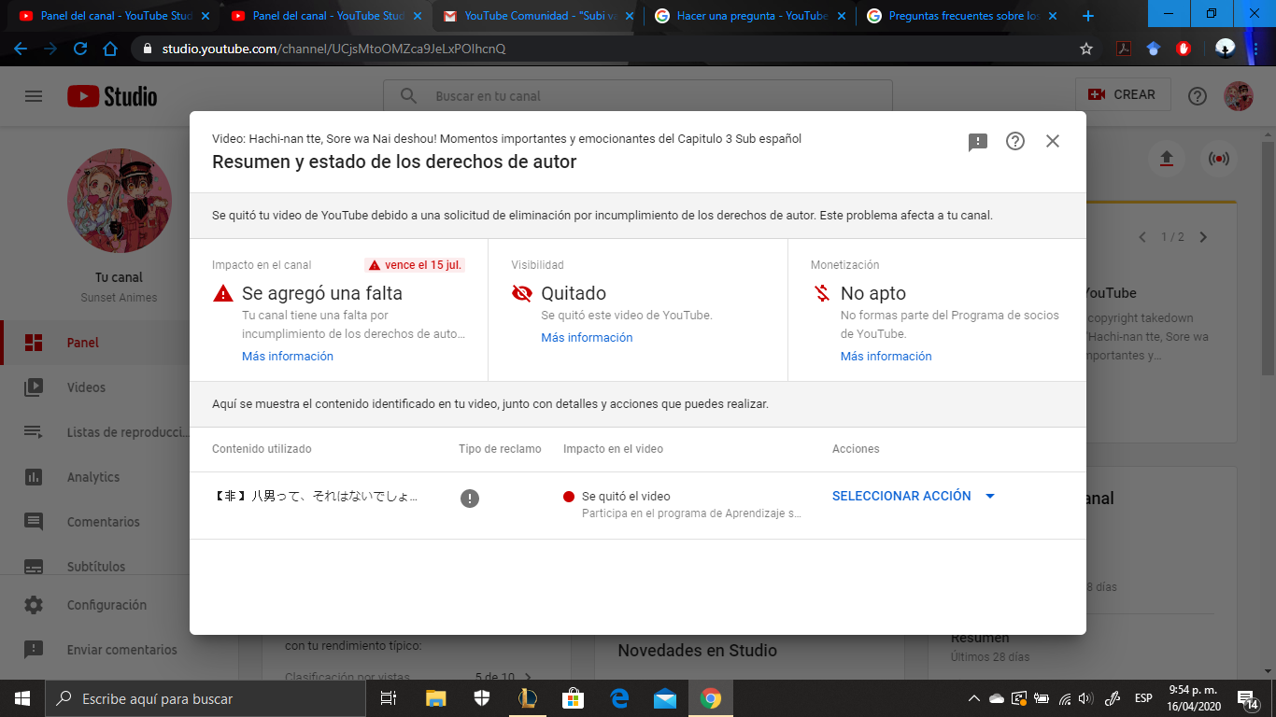Click browser back arrow
Screen dimensions: 1276x717
click(x=21, y=49)
